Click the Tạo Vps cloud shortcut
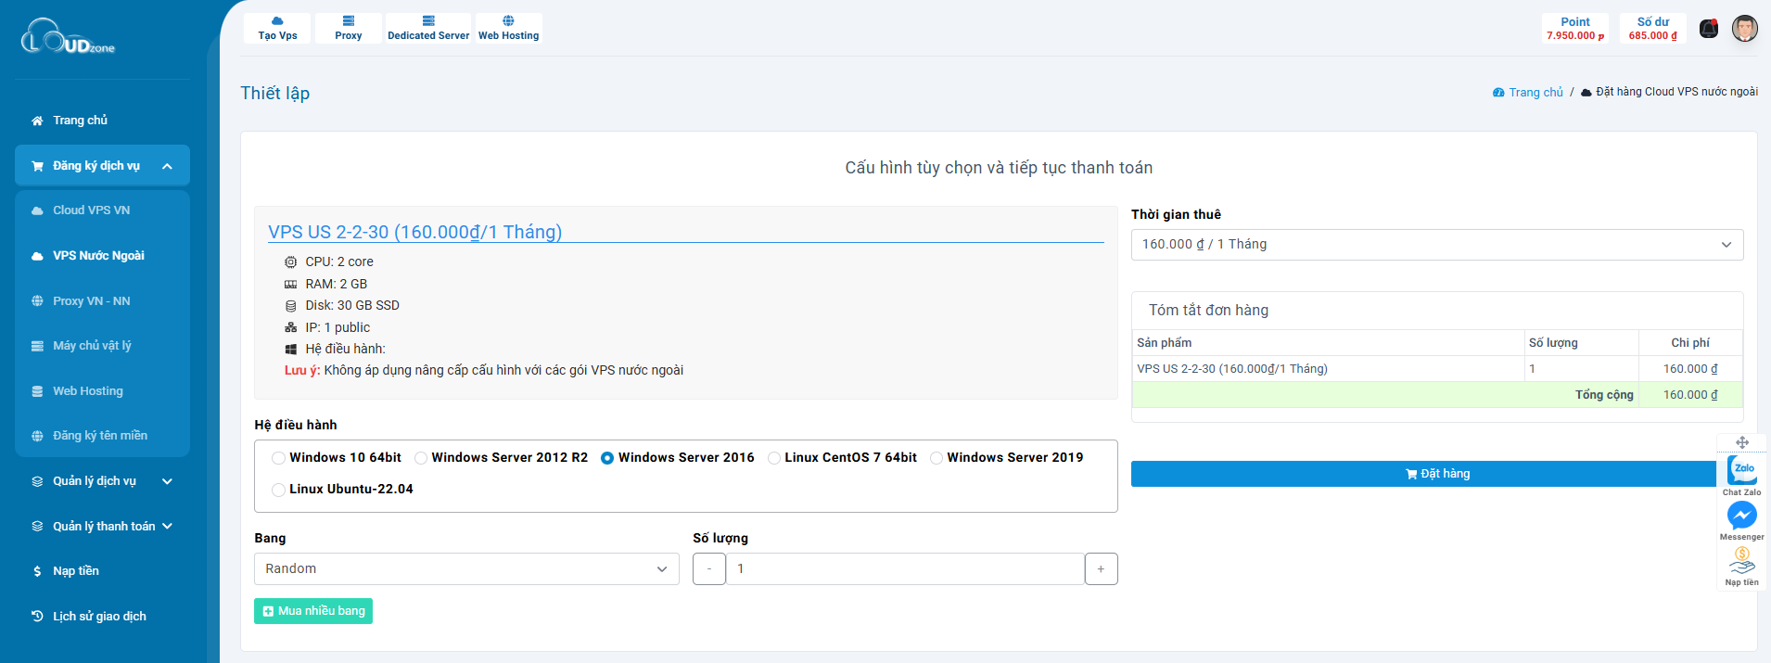This screenshot has height=663, width=1771. [x=277, y=28]
